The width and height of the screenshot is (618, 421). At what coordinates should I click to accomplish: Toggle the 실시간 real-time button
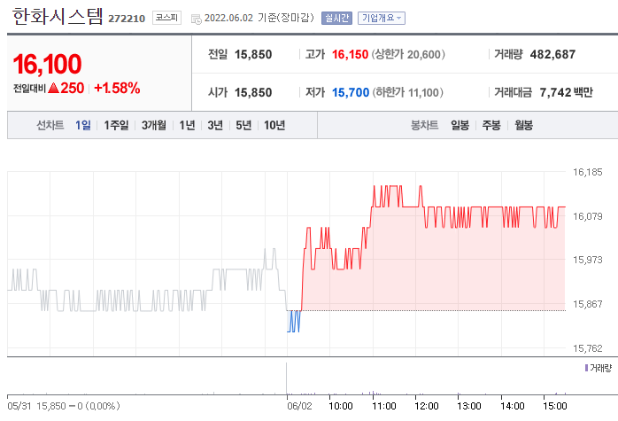click(x=336, y=18)
